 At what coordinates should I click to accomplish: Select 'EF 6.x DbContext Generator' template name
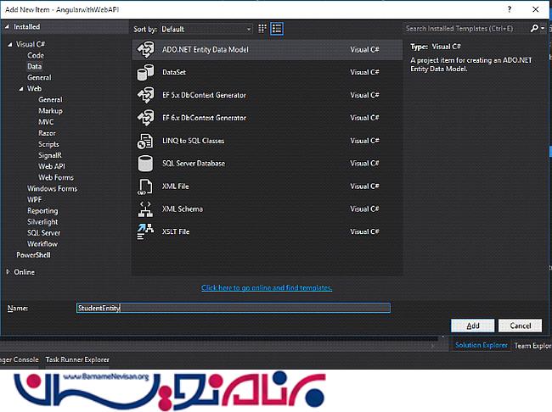204,118
